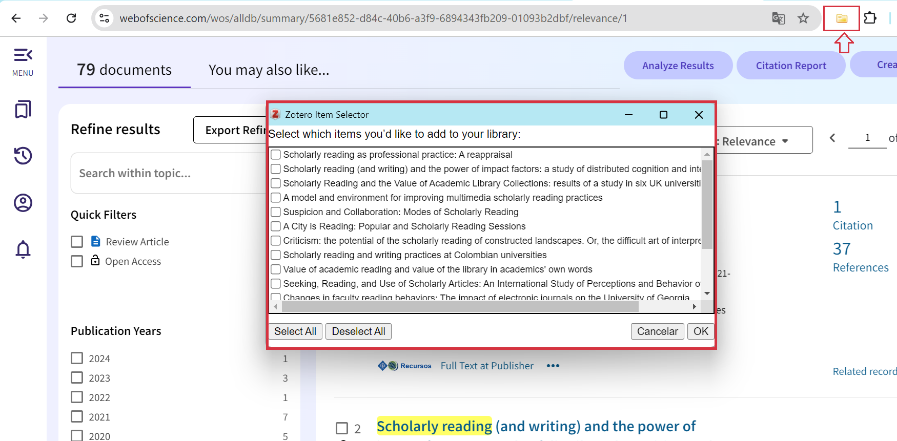Image resolution: width=897 pixels, height=441 pixels.
Task: Click the vertical scrollbar thumb in item list
Action: coord(707,204)
